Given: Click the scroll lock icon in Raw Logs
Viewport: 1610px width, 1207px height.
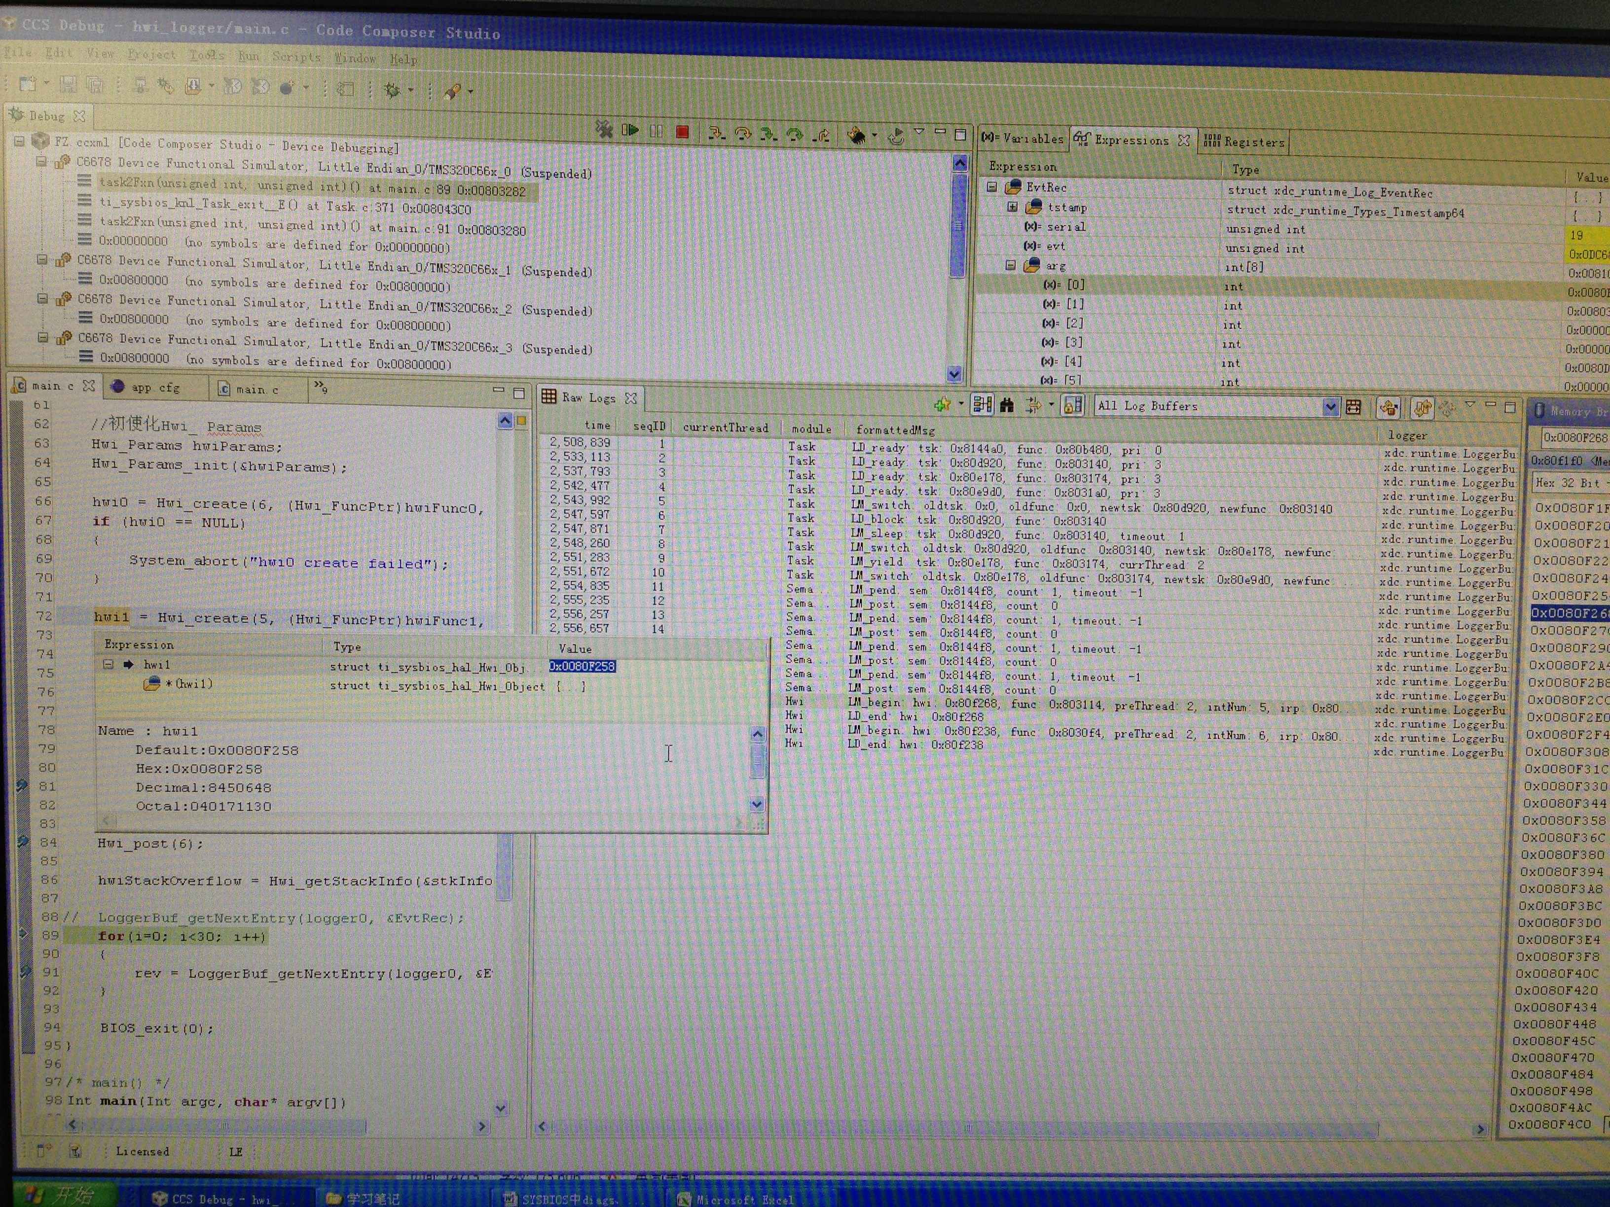Looking at the screenshot, I should (x=1072, y=405).
